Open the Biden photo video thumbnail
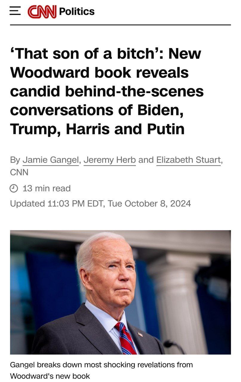The image size is (241, 382). pyautogui.click(x=120, y=292)
